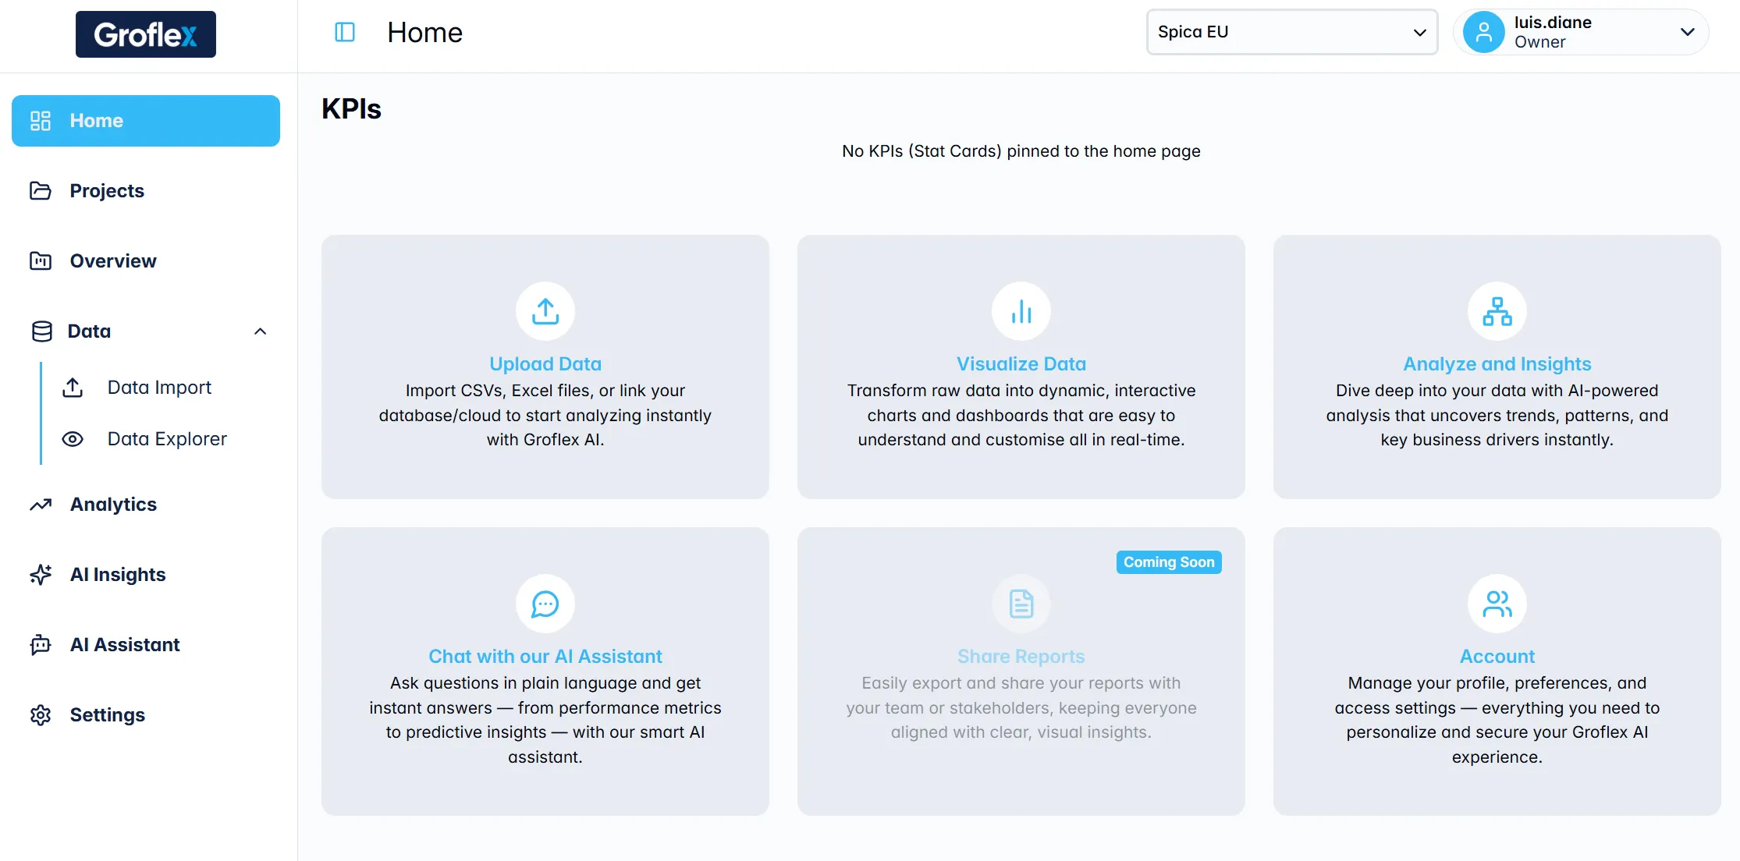Click the Share Reports title

coord(1021,657)
